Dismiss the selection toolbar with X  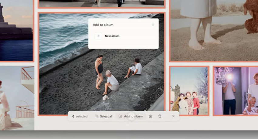[173, 116]
